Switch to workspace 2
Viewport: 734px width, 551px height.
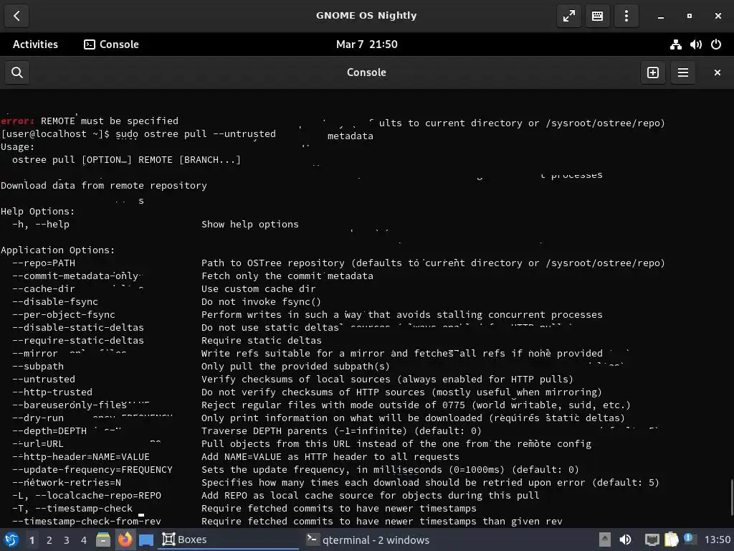[x=49, y=540]
